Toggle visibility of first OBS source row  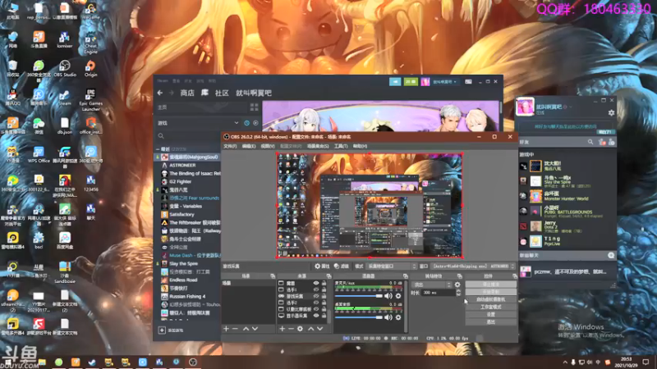coord(316,283)
